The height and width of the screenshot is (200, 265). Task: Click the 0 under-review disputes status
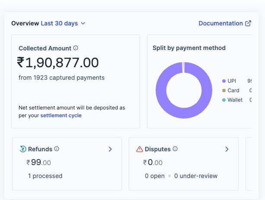(x=196, y=176)
